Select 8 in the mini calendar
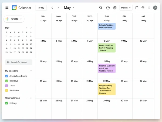Screen dimensions: 162x122 tap(23, 40)
